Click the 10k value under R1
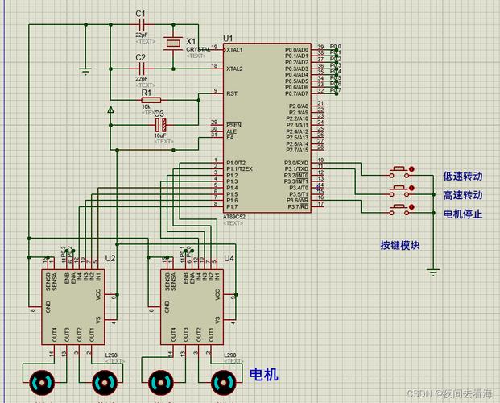500x403 pixels. 146,106
